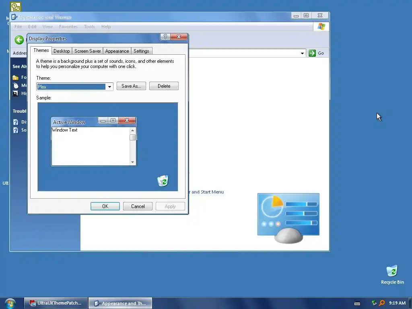Open the first troubleshooter question-mark icon
Viewport: 412px width, 309px height.
pyautogui.click(x=16, y=122)
